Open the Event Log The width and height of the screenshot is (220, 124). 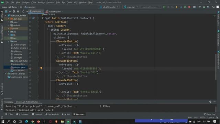coord(209,114)
